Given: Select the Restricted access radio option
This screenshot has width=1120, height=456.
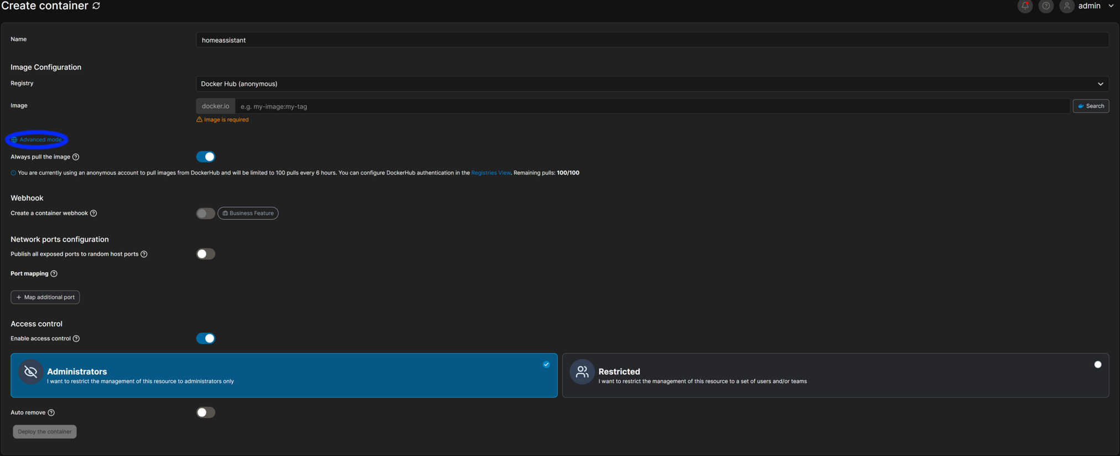Looking at the screenshot, I should coord(1097,365).
